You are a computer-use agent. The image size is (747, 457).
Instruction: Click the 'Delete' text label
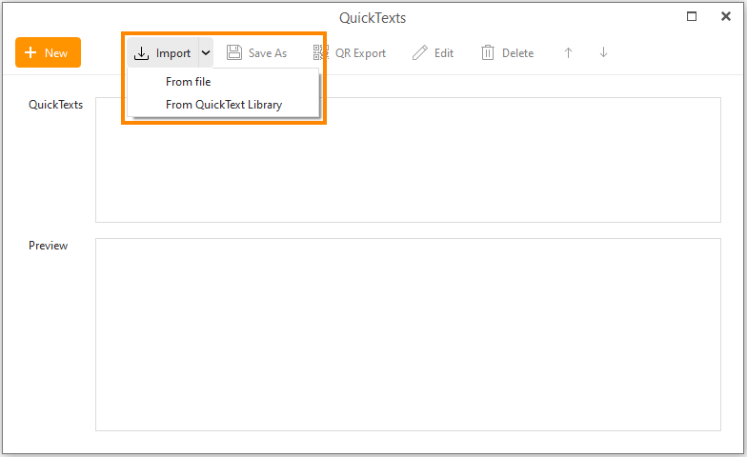tap(517, 53)
